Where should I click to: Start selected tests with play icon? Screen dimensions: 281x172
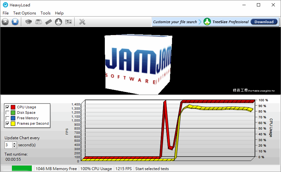5,22
